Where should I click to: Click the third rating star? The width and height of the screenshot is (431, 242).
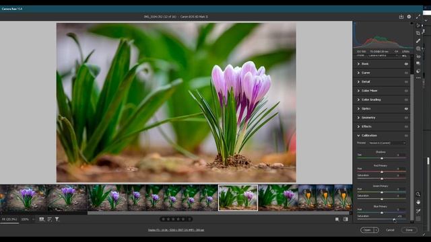[174, 219]
